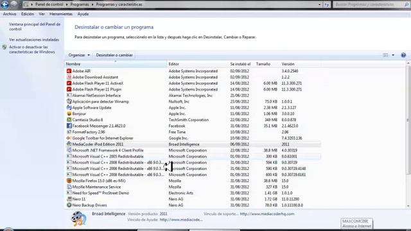Click the scrollbar down arrow
411x231 pixels.
click(408, 206)
